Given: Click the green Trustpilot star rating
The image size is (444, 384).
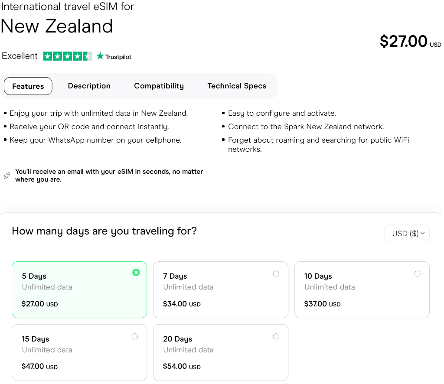Looking at the screenshot, I should (x=67, y=56).
